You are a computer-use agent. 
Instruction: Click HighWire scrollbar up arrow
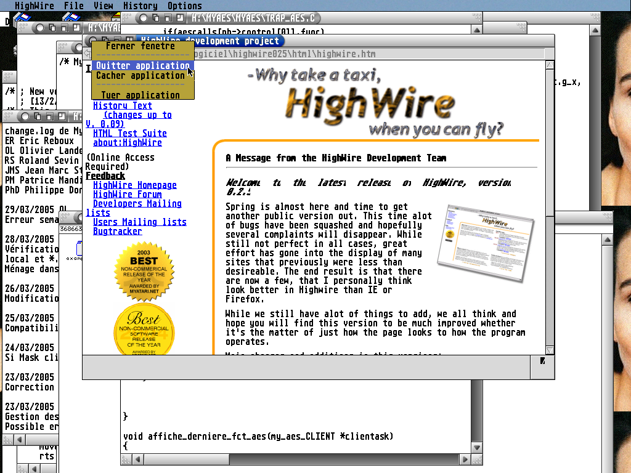click(x=550, y=65)
